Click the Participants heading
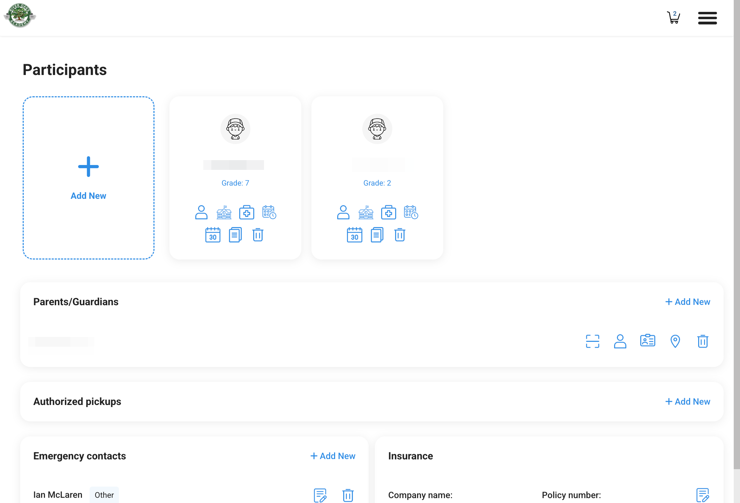 pyautogui.click(x=65, y=70)
